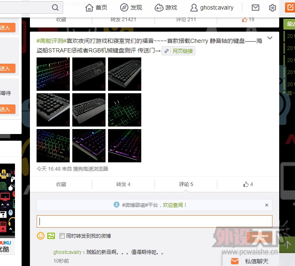Open bottom-middle purple-lit keyboard thumbnail
This screenshot has width=295, height=266.
pyautogui.click(x=89, y=146)
